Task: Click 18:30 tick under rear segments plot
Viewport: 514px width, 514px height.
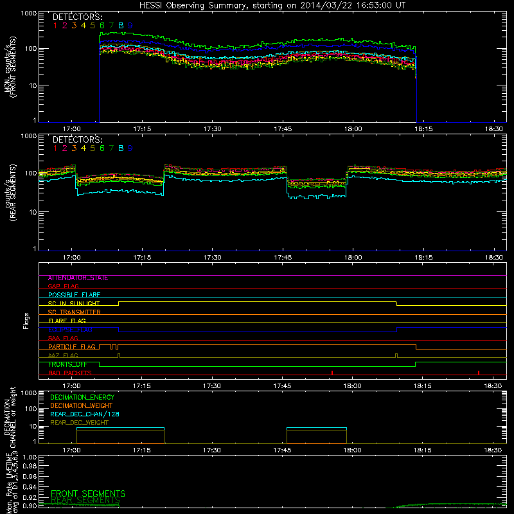Action: click(493, 258)
